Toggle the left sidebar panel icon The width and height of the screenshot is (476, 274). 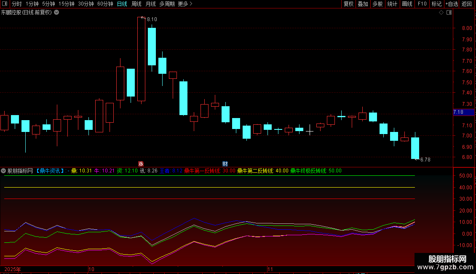pyautogui.click(x=4, y=4)
